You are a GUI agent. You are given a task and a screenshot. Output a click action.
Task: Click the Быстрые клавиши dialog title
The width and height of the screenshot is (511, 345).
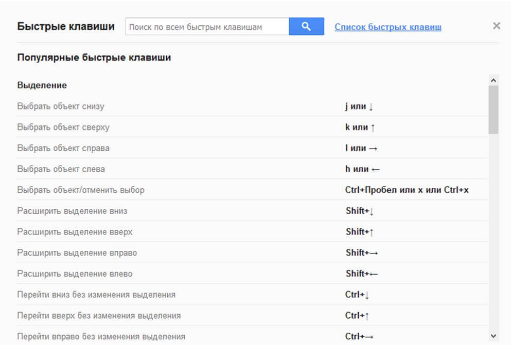[66, 27]
